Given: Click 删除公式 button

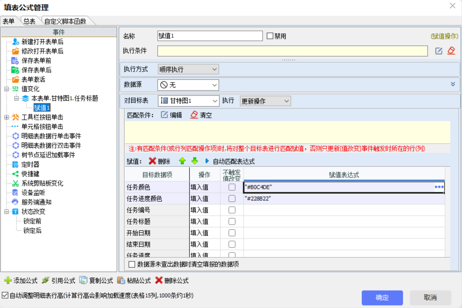Looking at the screenshot, I should [172, 281].
